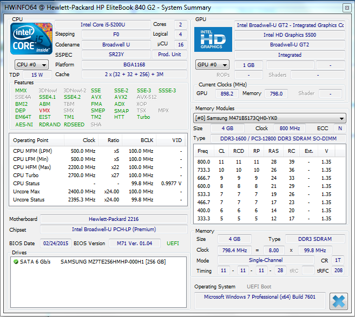Click the 1 GB GPU memory field
This screenshot has width=355, height=317.
248,65
